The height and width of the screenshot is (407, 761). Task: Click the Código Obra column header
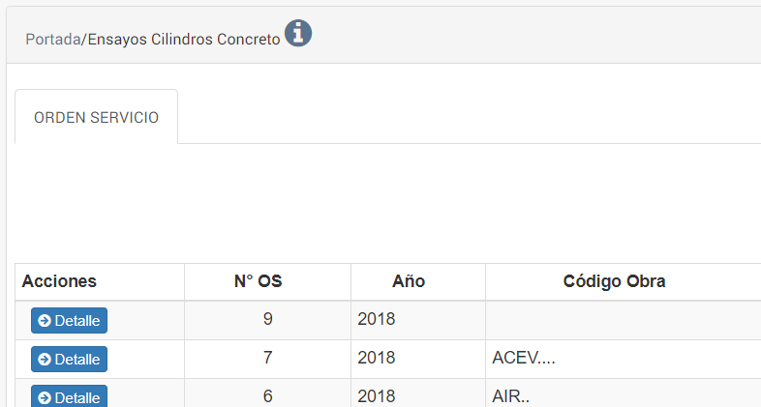(x=614, y=281)
